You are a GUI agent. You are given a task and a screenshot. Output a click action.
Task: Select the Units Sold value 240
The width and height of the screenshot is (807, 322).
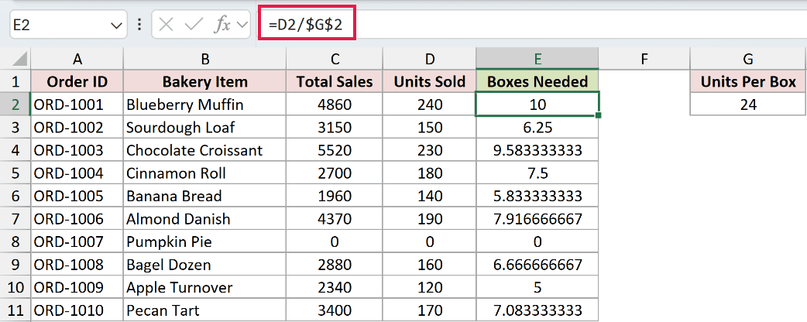(x=430, y=104)
